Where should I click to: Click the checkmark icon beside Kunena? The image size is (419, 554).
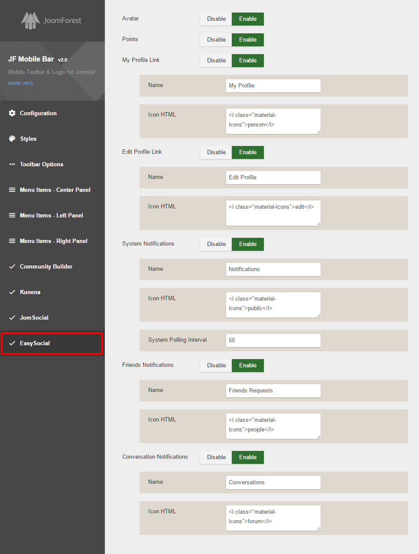pyautogui.click(x=12, y=292)
